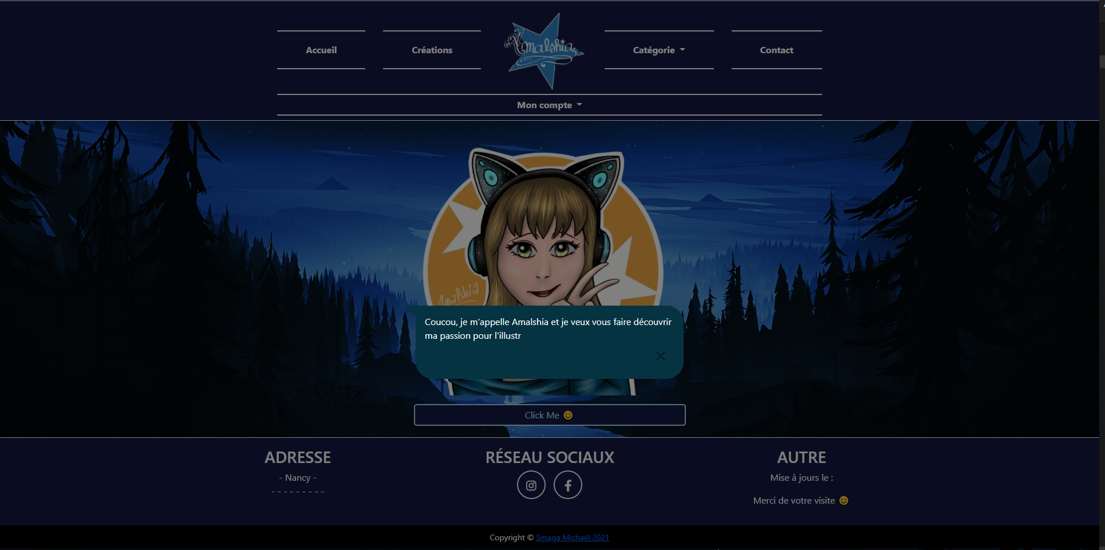Go to the Accueil page
This screenshot has width=1105, height=550.
pos(321,50)
